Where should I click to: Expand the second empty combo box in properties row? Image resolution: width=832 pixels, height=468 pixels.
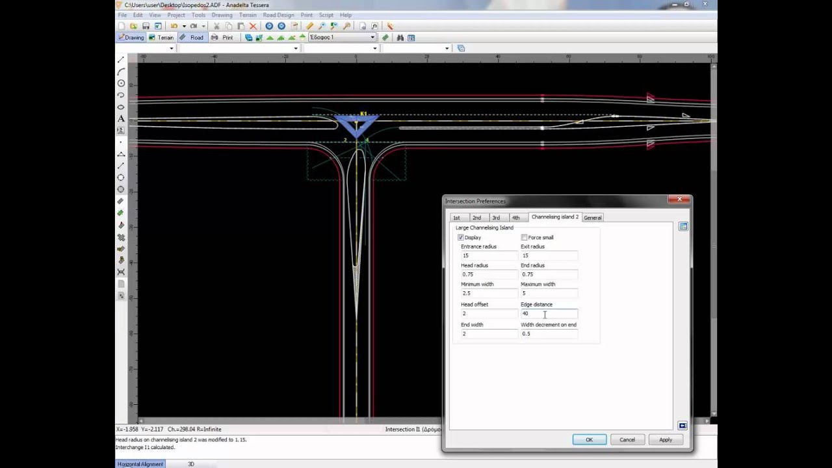click(x=296, y=48)
